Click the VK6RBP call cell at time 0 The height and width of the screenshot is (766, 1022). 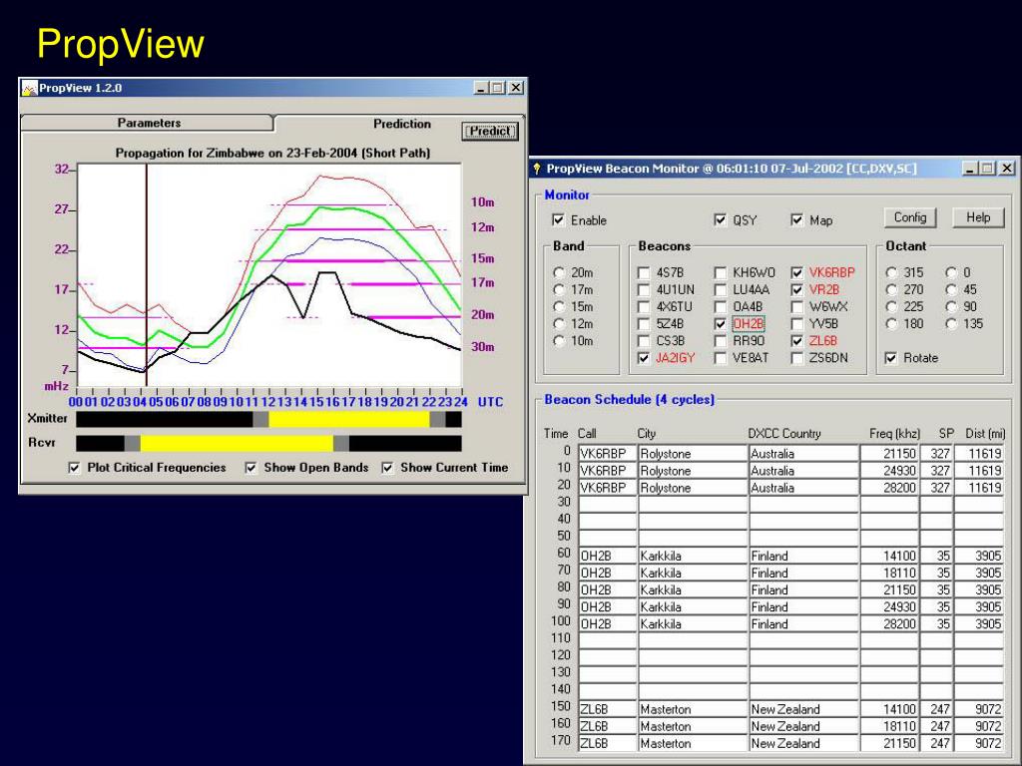coord(607,454)
